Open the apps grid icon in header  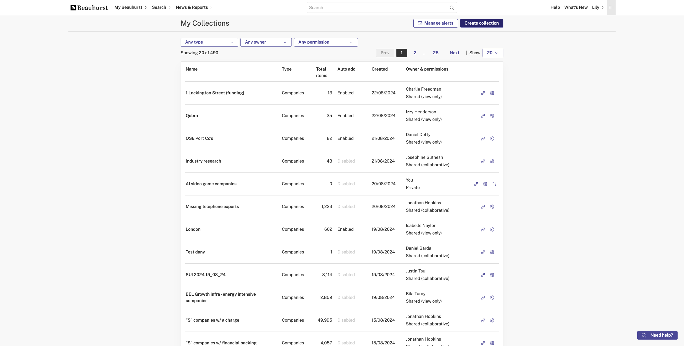coord(611,7)
